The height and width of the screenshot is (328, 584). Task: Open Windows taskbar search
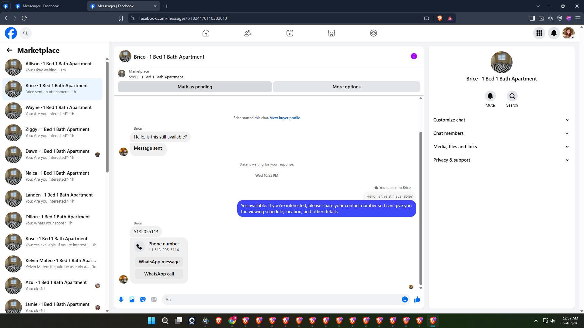pyautogui.click(x=165, y=321)
